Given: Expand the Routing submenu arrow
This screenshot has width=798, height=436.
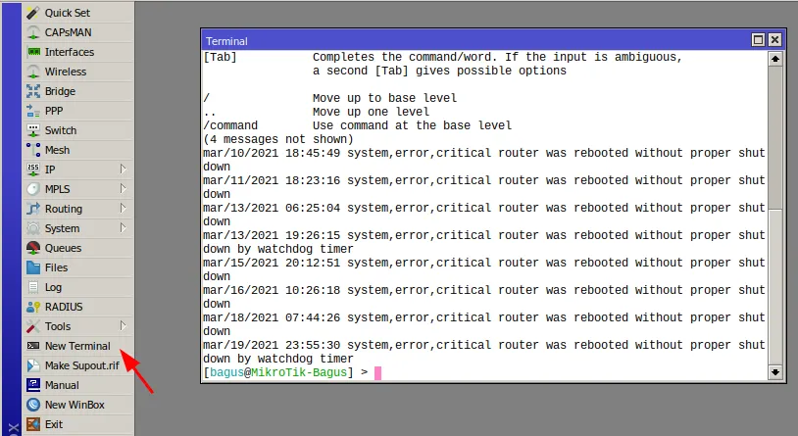Looking at the screenshot, I should click(123, 208).
